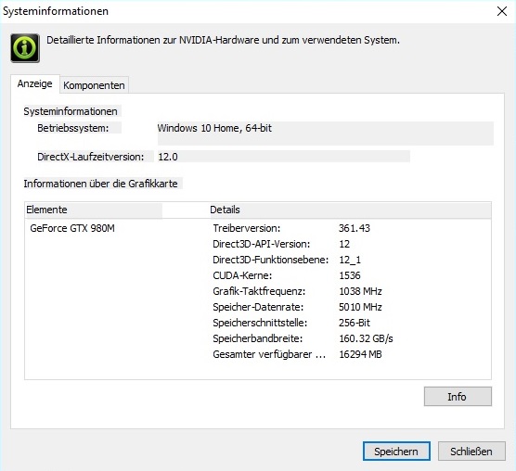Click the Direct3D-API-Version label
The width and height of the screenshot is (516, 471).
[x=262, y=244]
